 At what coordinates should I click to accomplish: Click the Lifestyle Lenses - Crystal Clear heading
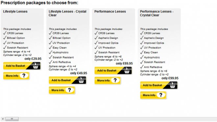click(x=67, y=13)
